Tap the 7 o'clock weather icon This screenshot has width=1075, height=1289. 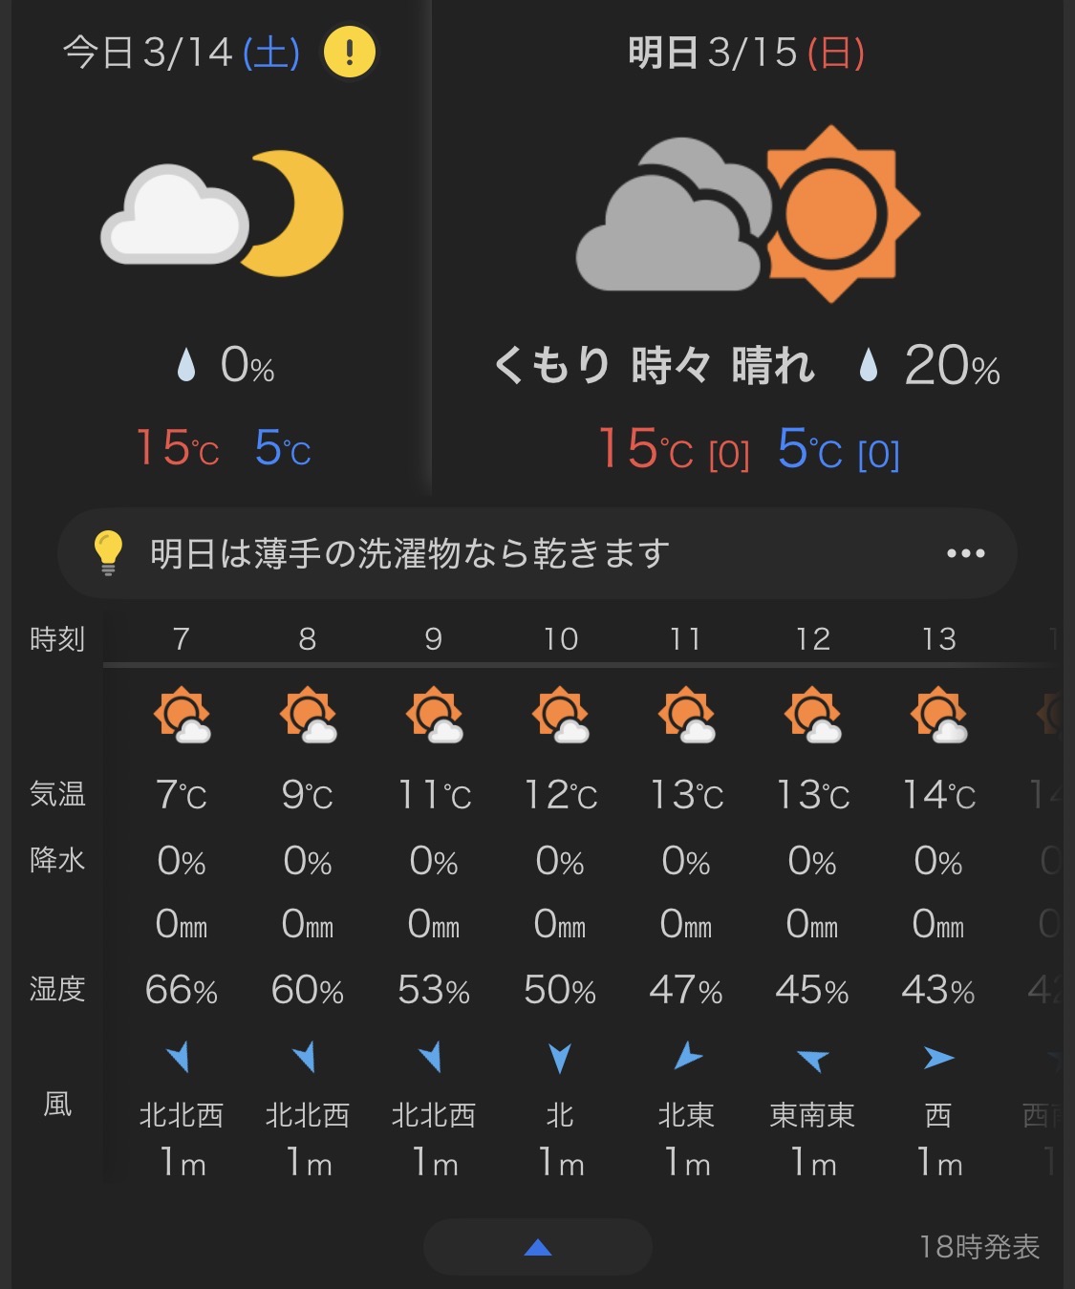[182, 715]
